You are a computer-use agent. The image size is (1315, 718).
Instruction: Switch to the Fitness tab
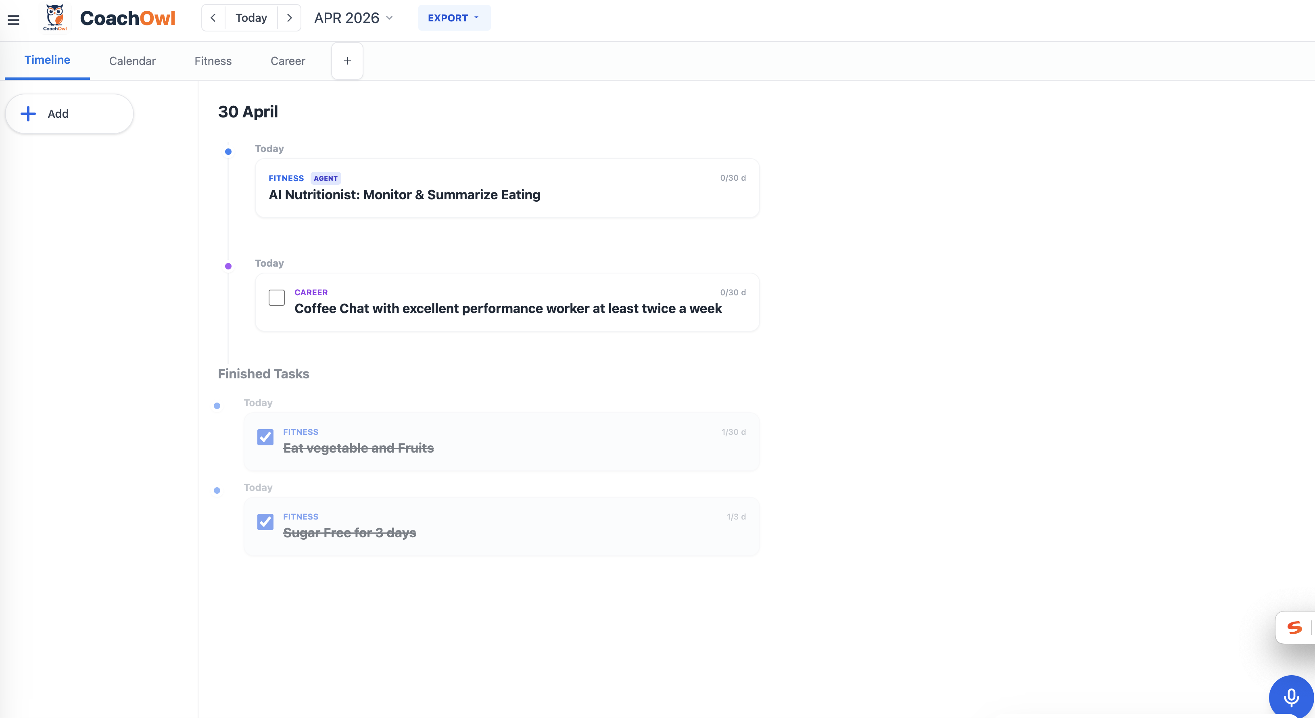point(213,61)
